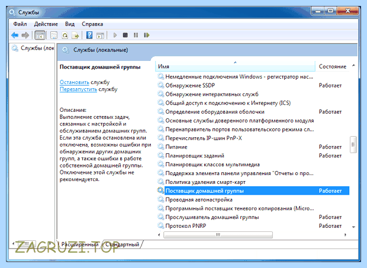Click the vertical scrollbar thumb of services list
This screenshot has height=268, width=367.
353,144
